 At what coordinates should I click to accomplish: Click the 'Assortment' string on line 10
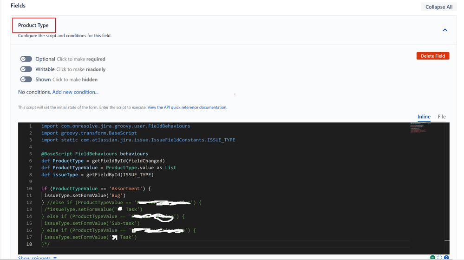click(127, 188)
